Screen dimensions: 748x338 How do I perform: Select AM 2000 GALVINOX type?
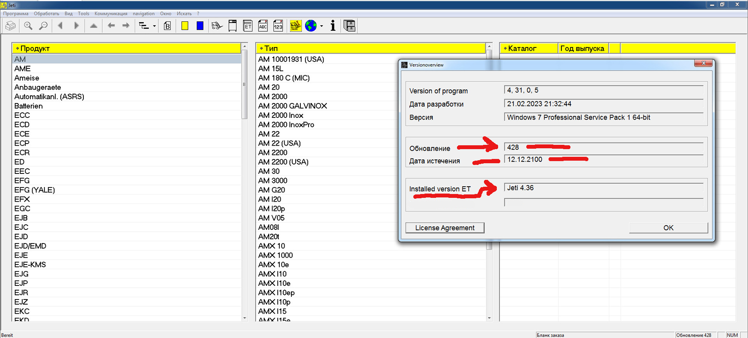click(x=292, y=106)
